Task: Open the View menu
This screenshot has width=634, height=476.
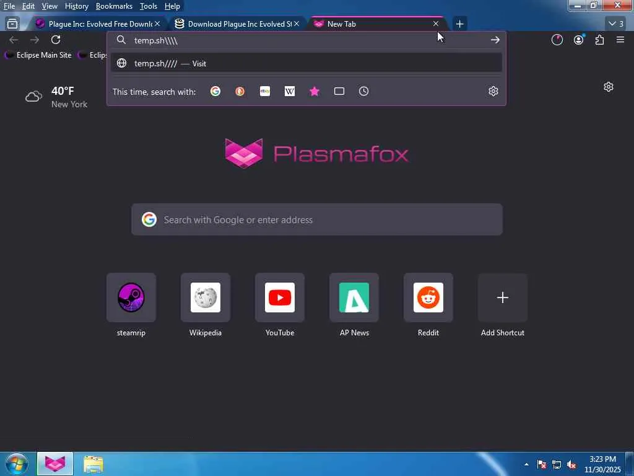Action: click(x=50, y=6)
